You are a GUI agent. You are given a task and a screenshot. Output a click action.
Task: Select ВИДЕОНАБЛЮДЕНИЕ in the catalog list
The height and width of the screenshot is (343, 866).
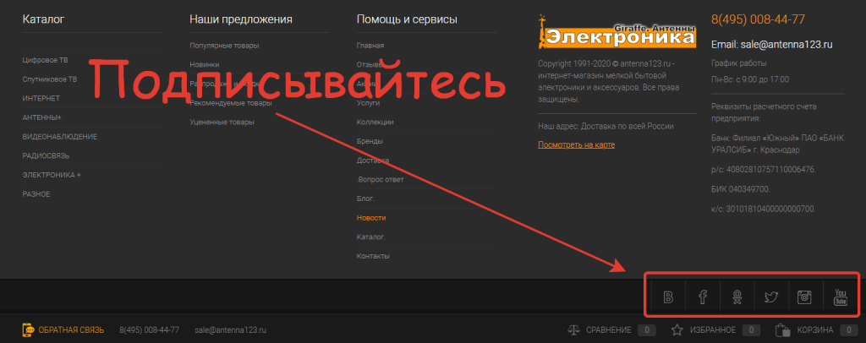[59, 137]
